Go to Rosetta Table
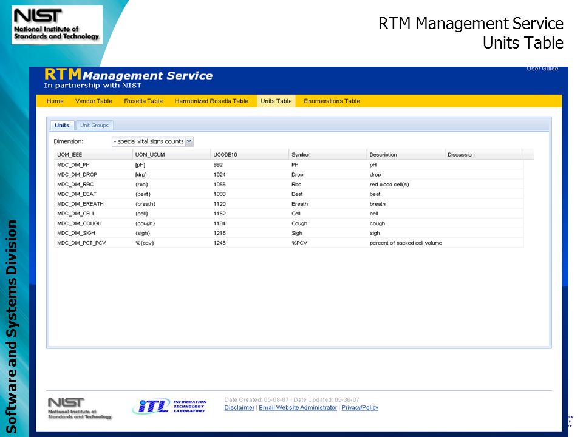This screenshot has width=583, height=437. coord(143,101)
